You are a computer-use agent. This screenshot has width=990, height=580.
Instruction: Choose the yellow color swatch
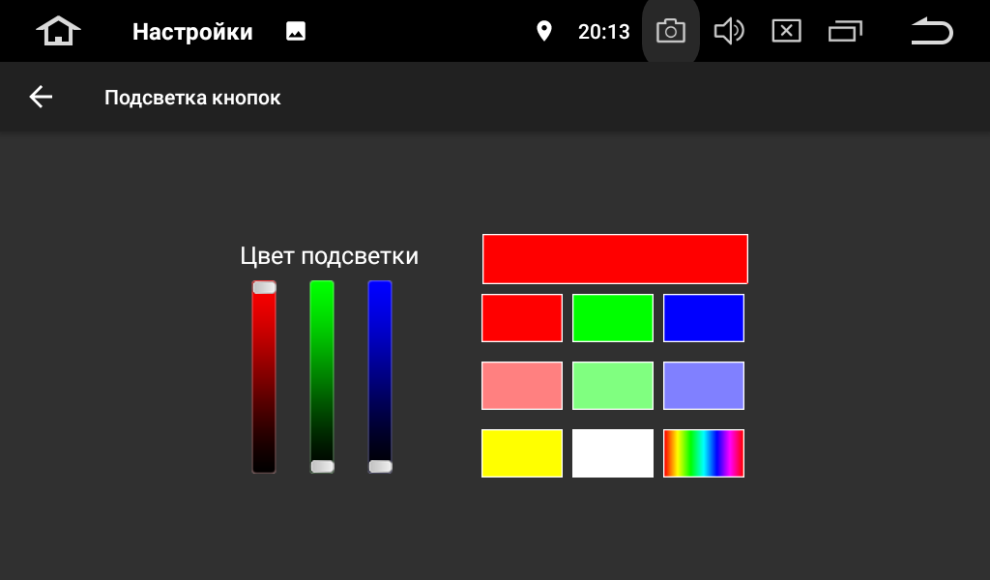coord(521,453)
